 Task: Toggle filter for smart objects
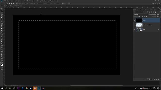tap(156, 12)
